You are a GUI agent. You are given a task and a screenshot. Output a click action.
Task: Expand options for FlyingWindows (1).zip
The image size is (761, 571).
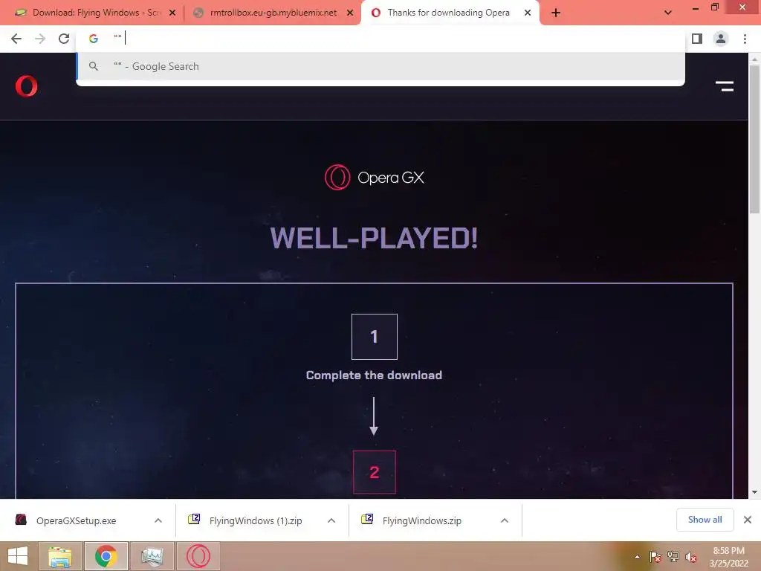click(331, 520)
